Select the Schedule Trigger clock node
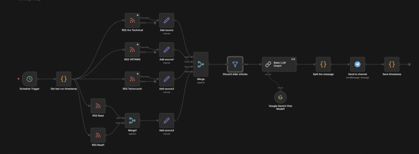 tap(29, 79)
